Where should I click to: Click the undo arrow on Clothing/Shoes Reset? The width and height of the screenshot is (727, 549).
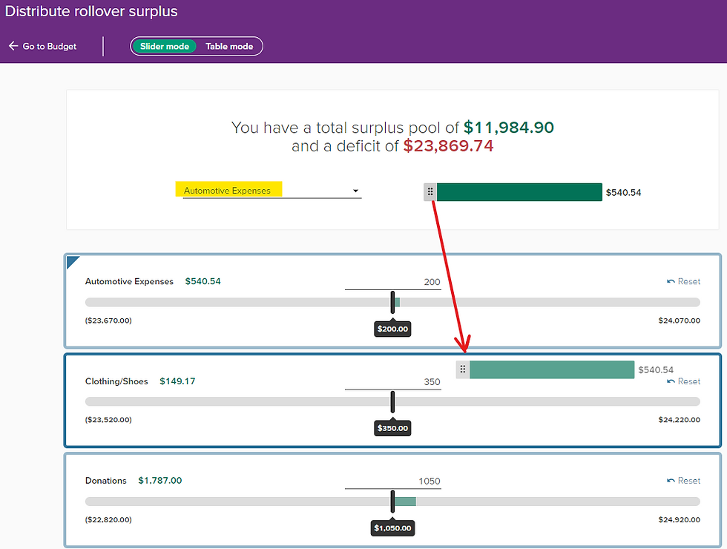coord(671,381)
